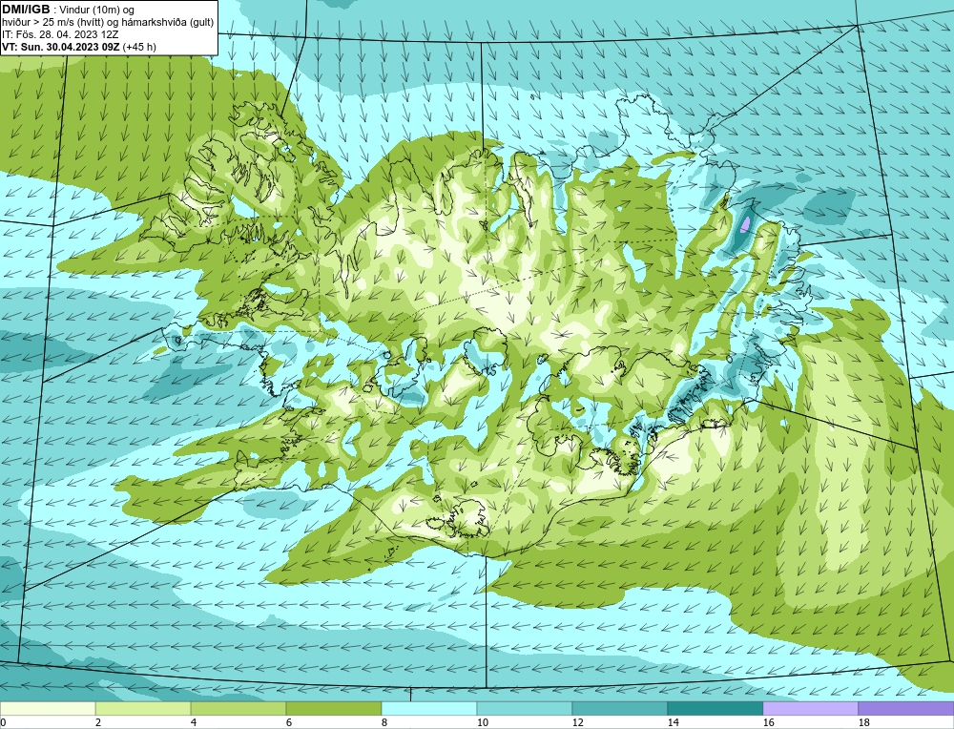
Task: Click the '(+45 h)' forecast offset text
Action: point(139,47)
